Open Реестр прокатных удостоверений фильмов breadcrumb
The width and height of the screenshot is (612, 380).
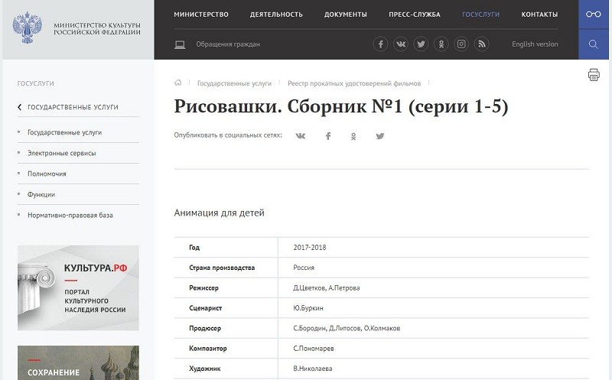click(x=354, y=83)
